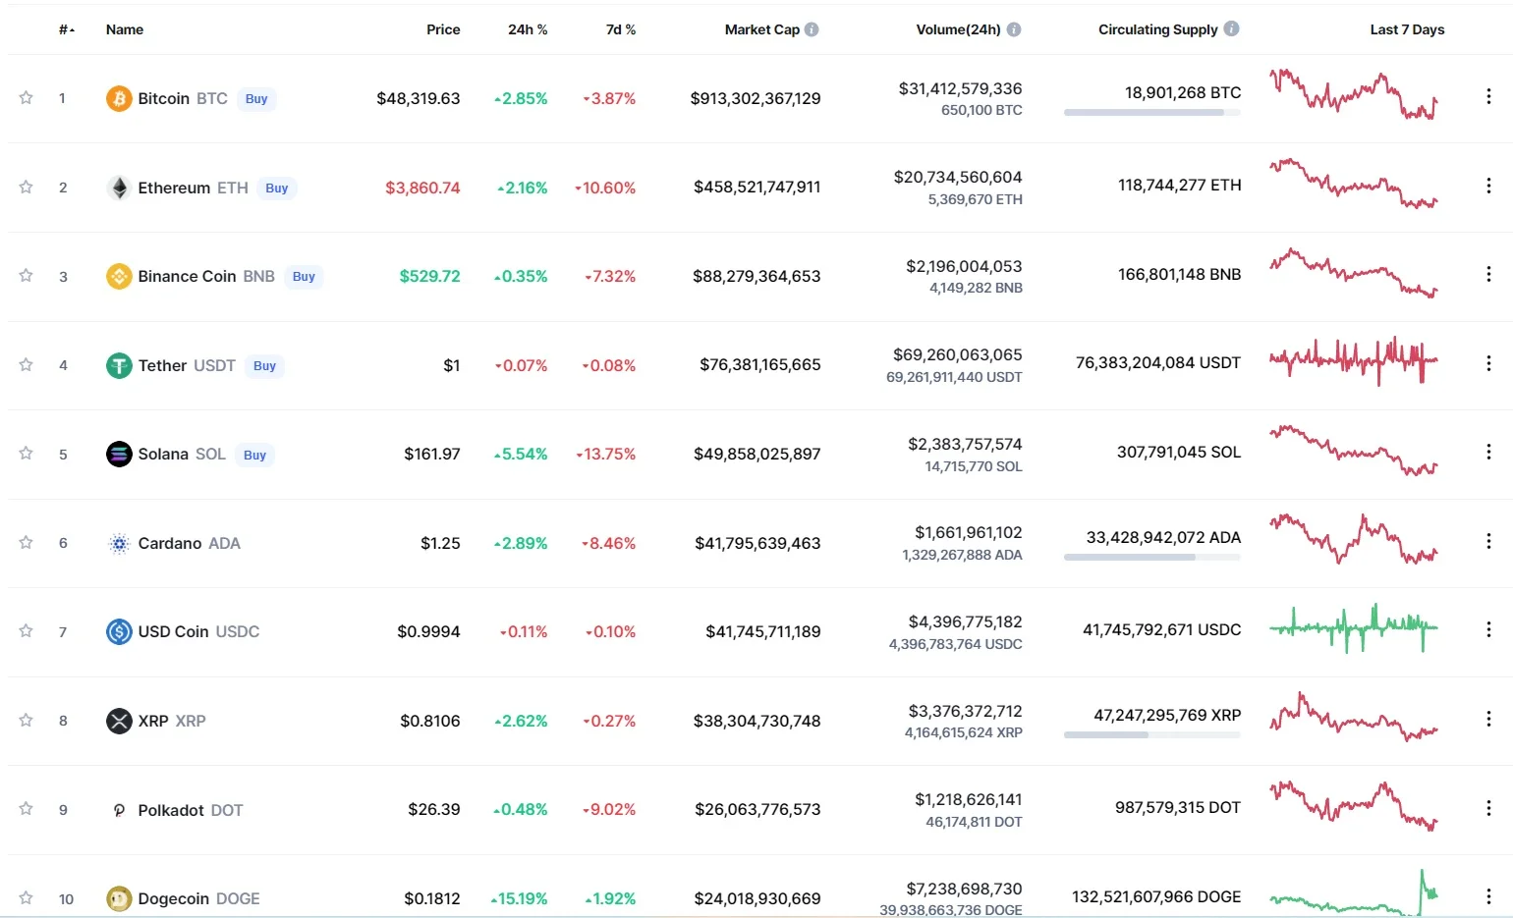Click the Dogecoin logo icon
Screen dimensions: 1513x918
pos(119,898)
